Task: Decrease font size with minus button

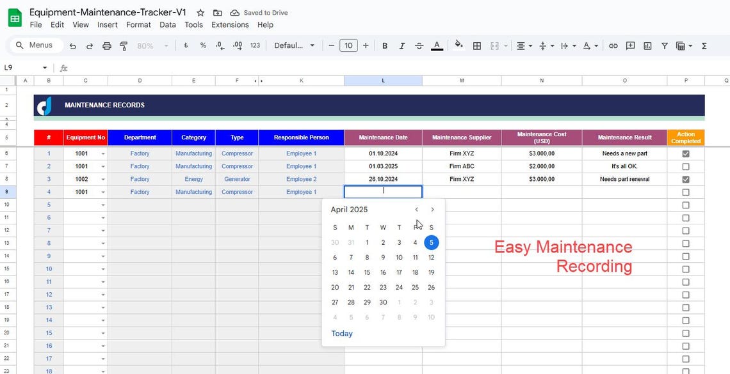Action: pos(332,45)
